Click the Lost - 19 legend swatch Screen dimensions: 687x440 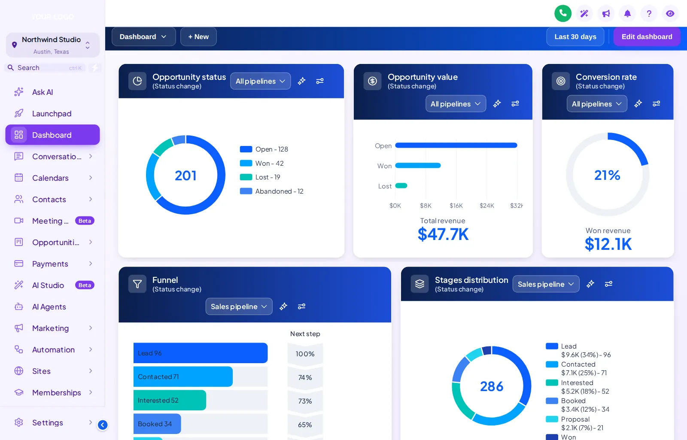(246, 177)
